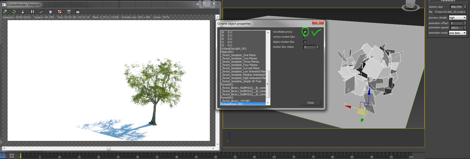Select _forest_template_High Animated Plane entry

click(243, 78)
